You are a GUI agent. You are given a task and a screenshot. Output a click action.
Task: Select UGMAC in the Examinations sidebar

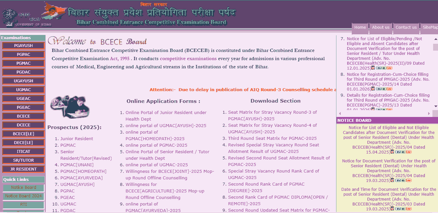(x=23, y=90)
